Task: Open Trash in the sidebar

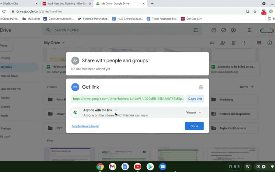Action: point(4,116)
